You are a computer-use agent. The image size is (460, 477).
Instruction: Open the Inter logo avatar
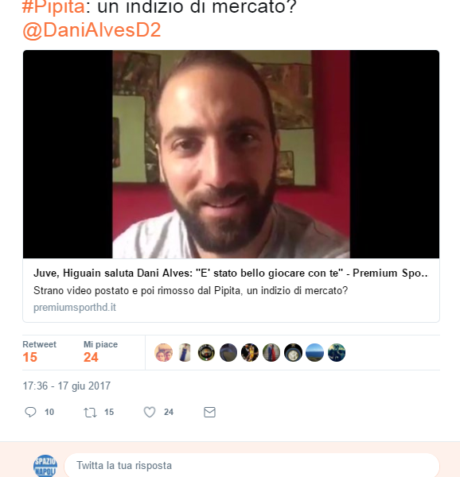(293, 352)
